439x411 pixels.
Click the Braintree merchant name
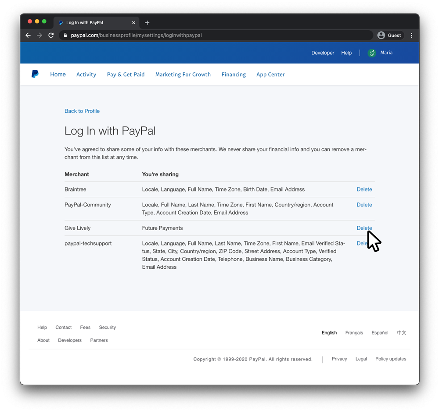[76, 189]
